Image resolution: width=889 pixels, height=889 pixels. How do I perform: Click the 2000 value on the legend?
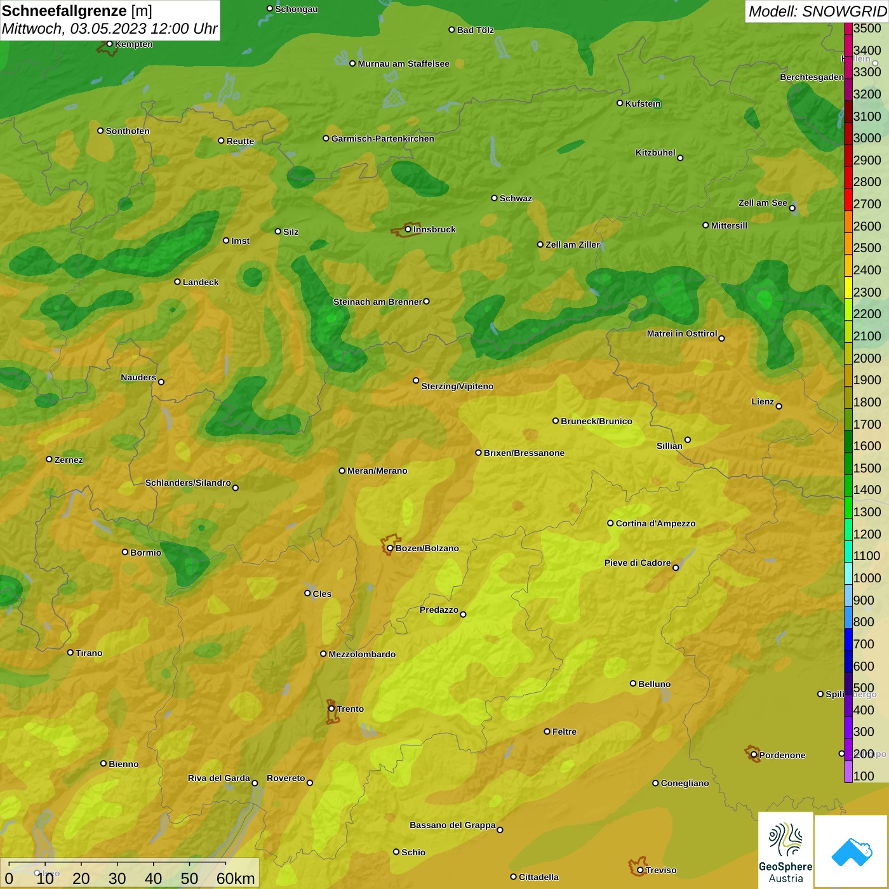point(867,358)
